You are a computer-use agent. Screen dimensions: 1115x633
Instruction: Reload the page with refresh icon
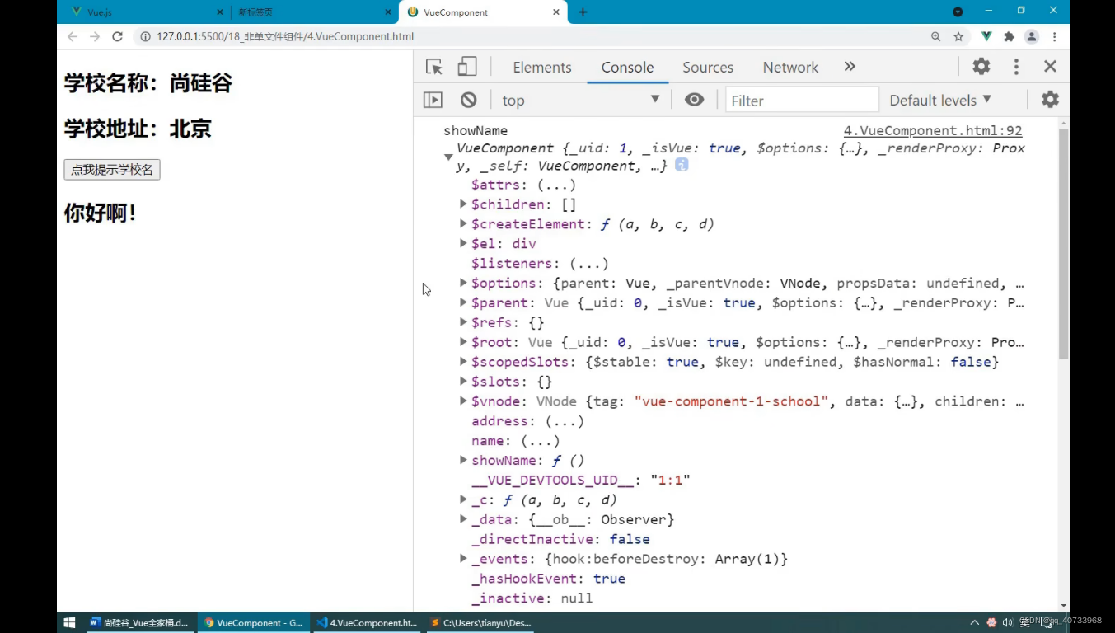(x=117, y=36)
